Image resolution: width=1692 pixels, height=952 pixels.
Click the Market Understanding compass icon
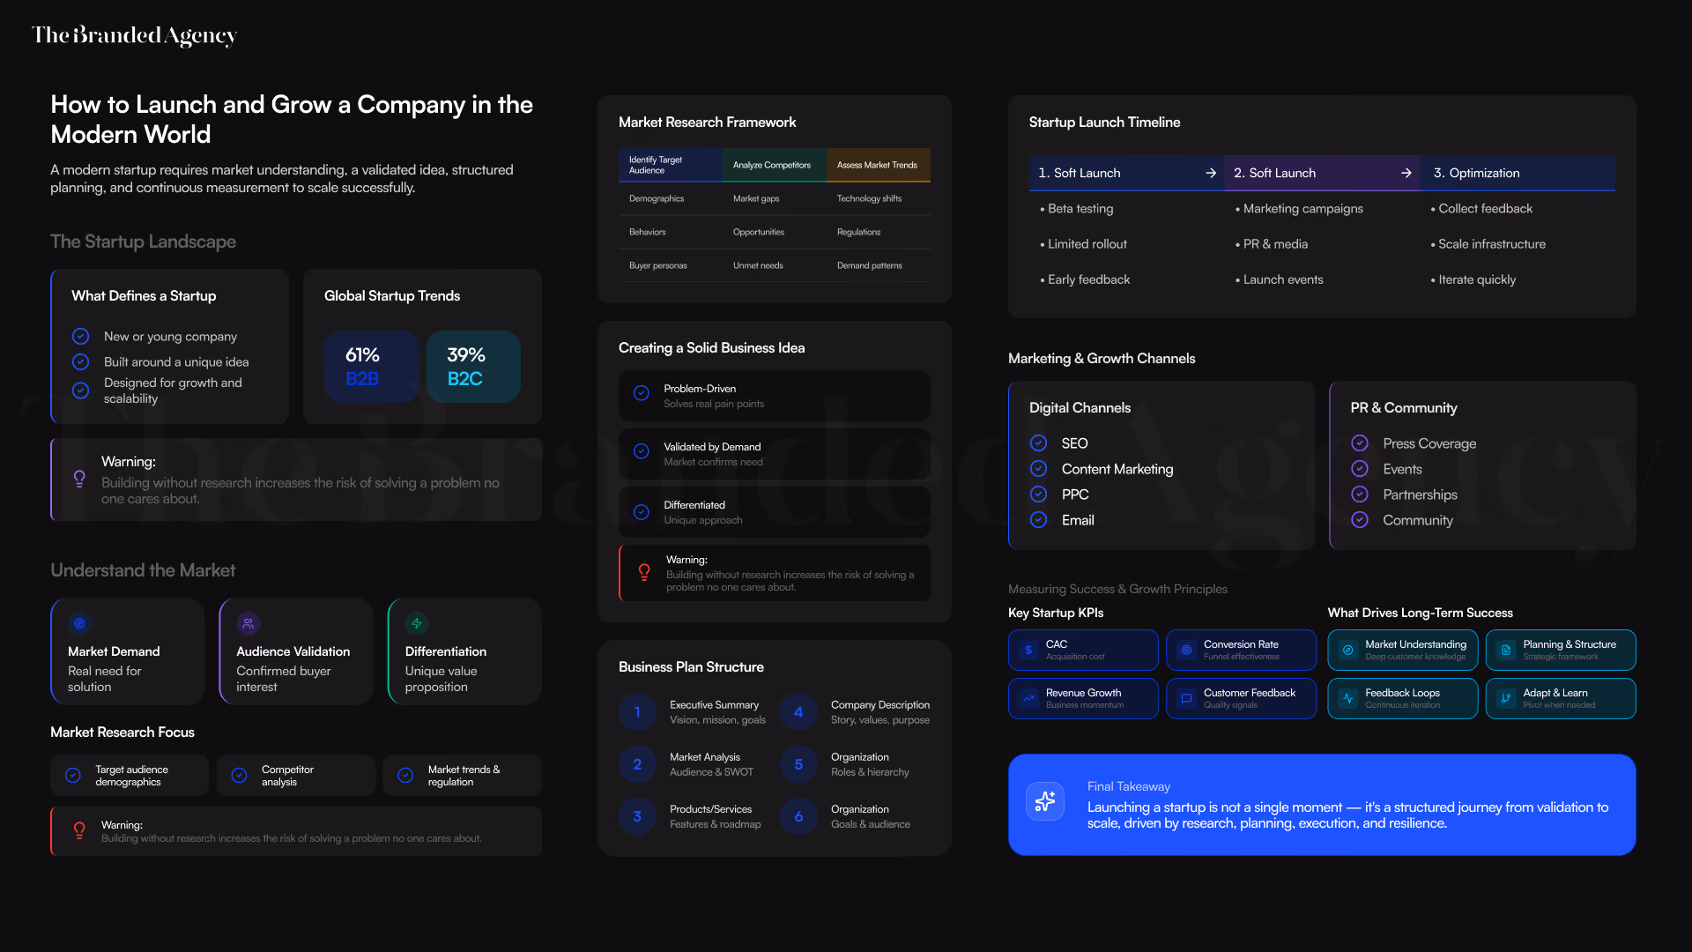click(x=1347, y=650)
